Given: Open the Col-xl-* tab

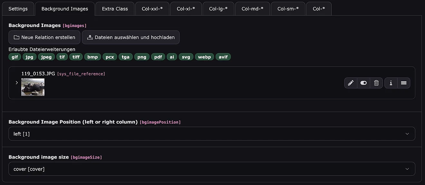Looking at the screenshot, I should click(186, 9).
